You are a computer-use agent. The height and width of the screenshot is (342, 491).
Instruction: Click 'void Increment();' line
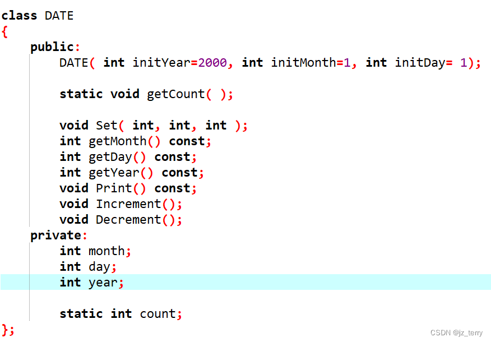coord(121,204)
